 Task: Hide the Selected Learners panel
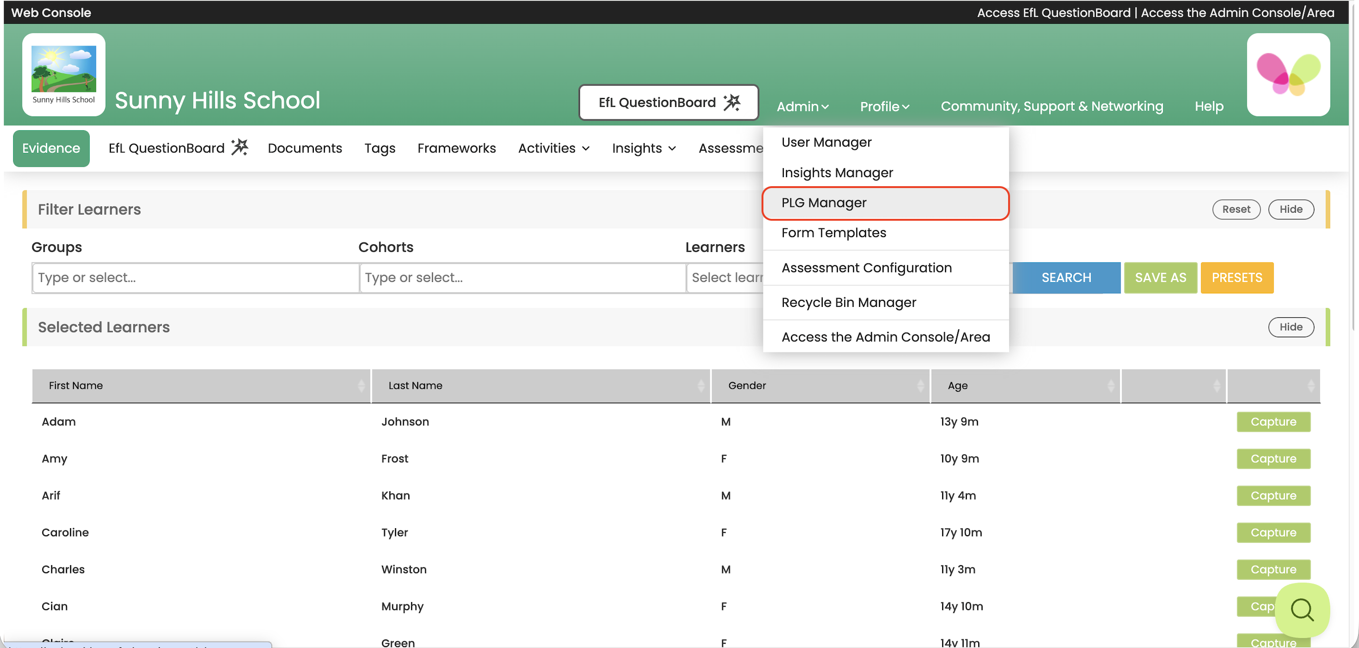click(1290, 327)
